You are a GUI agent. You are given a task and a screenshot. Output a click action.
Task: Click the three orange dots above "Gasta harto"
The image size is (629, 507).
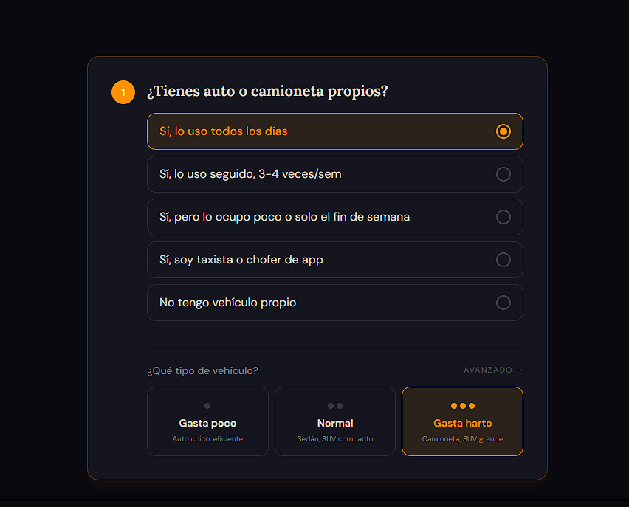click(x=463, y=406)
